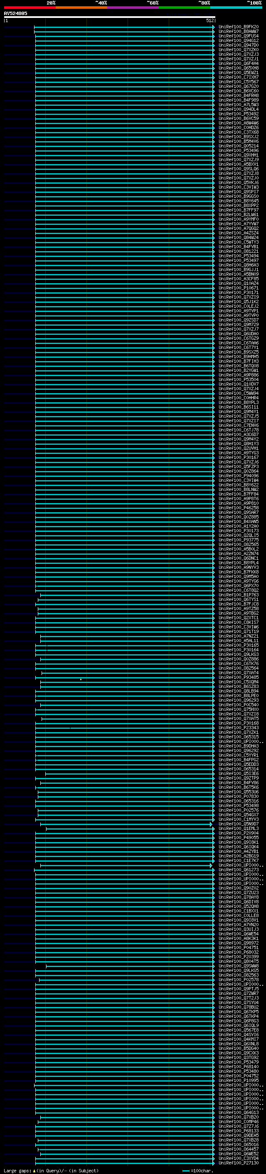Viewport: 266px width, 1174px height.
Task: Select the UniRef100_Q5EWZ1 label
Action: point(238,72)
